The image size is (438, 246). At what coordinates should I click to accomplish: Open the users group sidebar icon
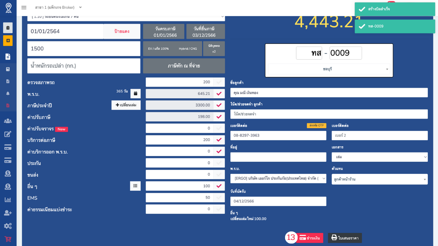point(8,121)
